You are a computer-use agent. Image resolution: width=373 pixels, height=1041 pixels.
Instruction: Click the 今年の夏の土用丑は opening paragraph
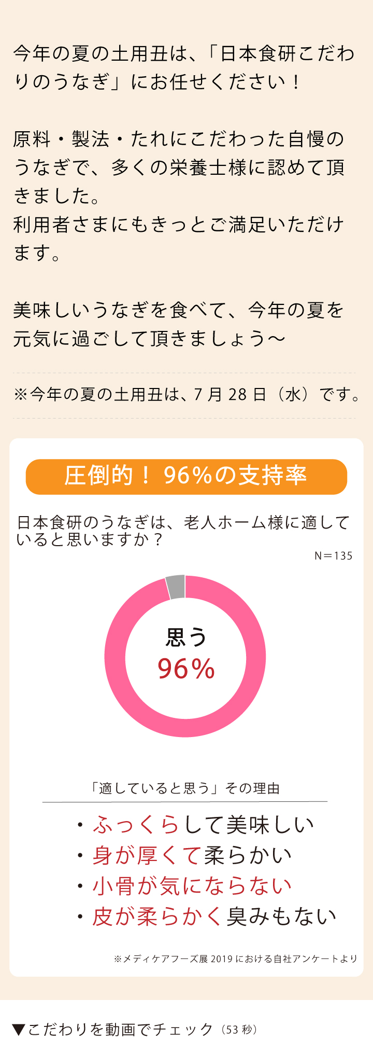tap(183, 67)
